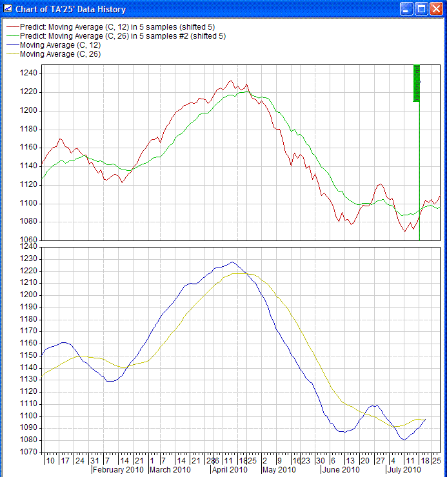Viewport: 447px width, 477px height.
Task: Click the green 'Testing End' marker in upper chart
Action: coord(417,83)
